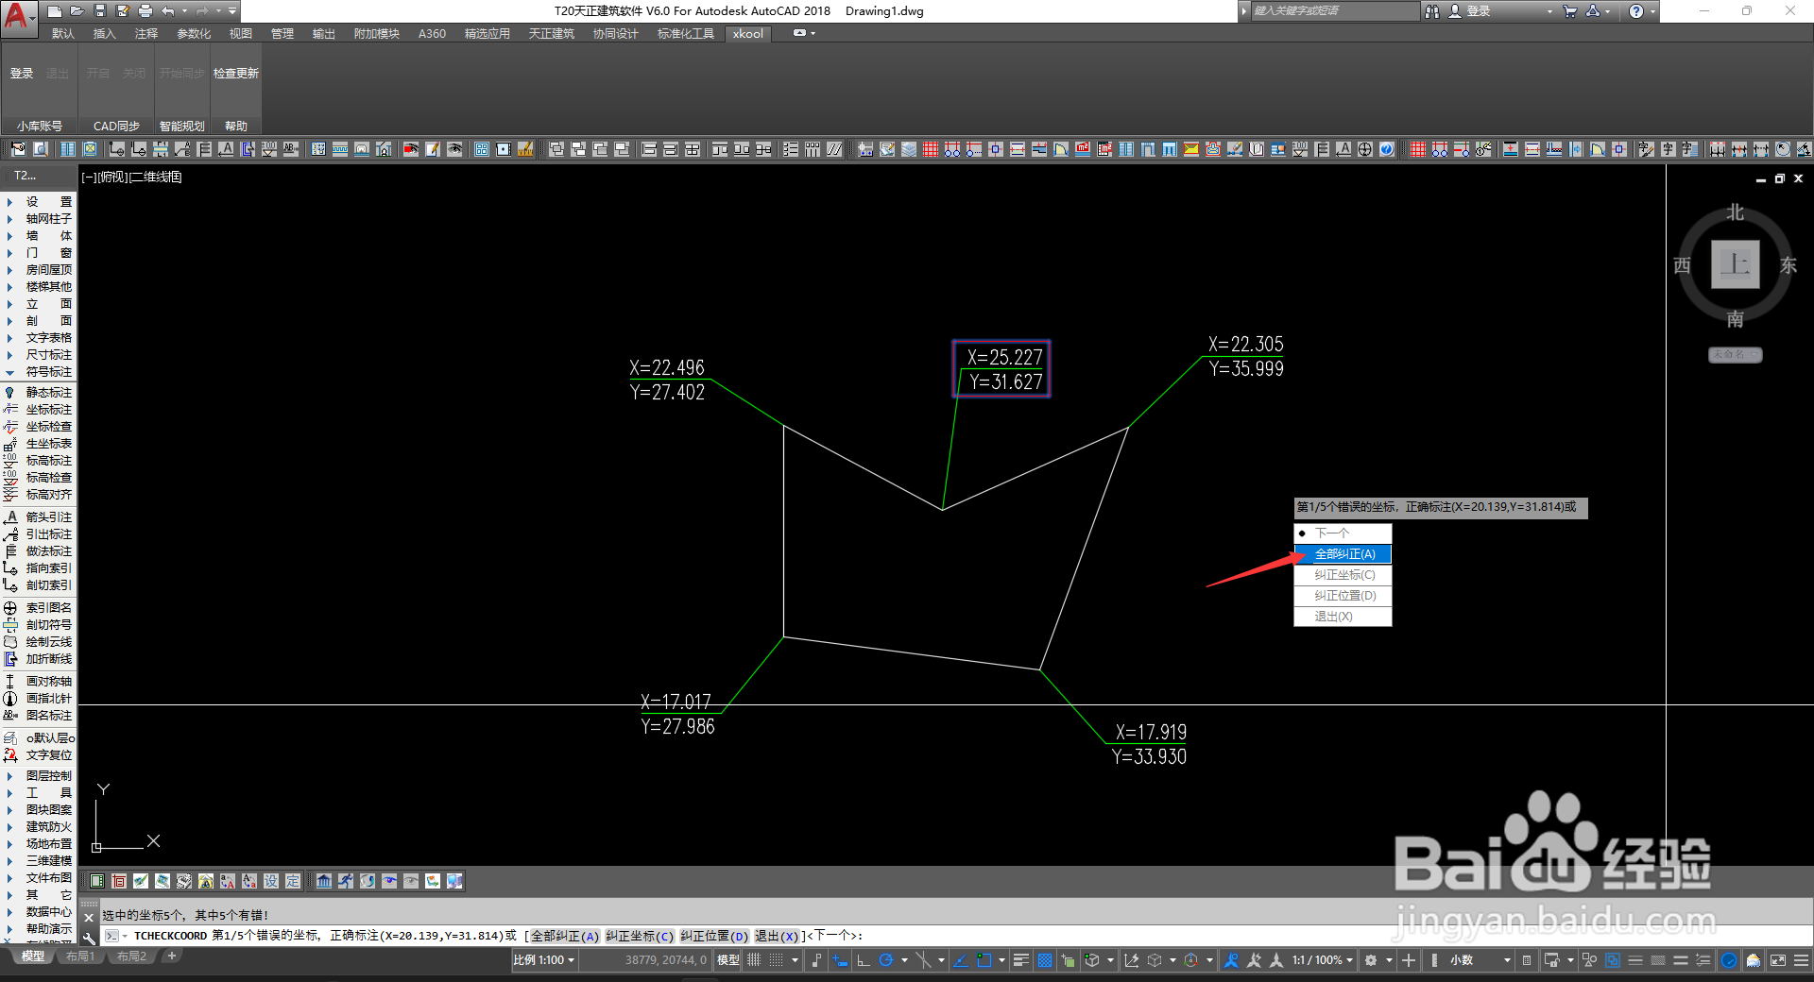Select the 索引图名 index title tool

point(39,608)
